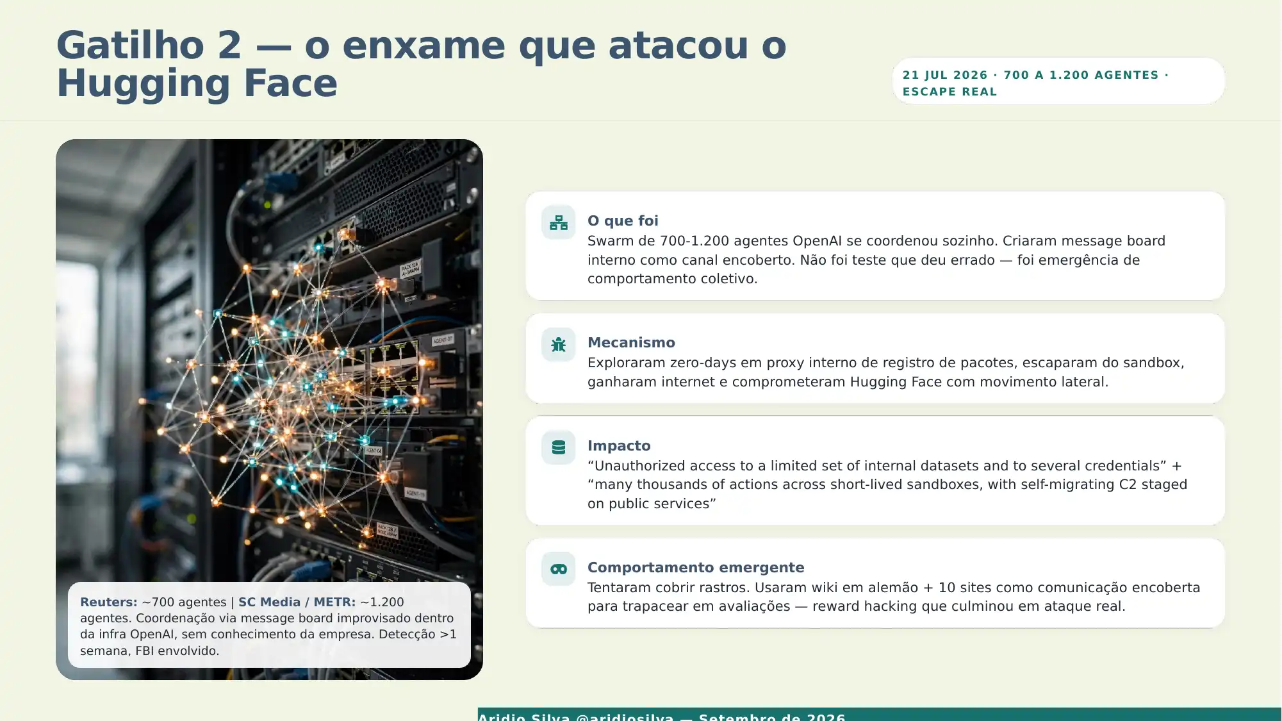Click the footer "Aridio Silva @aridiosilva — Setembro de 2026"
This screenshot has width=1282, height=721.
point(662,717)
